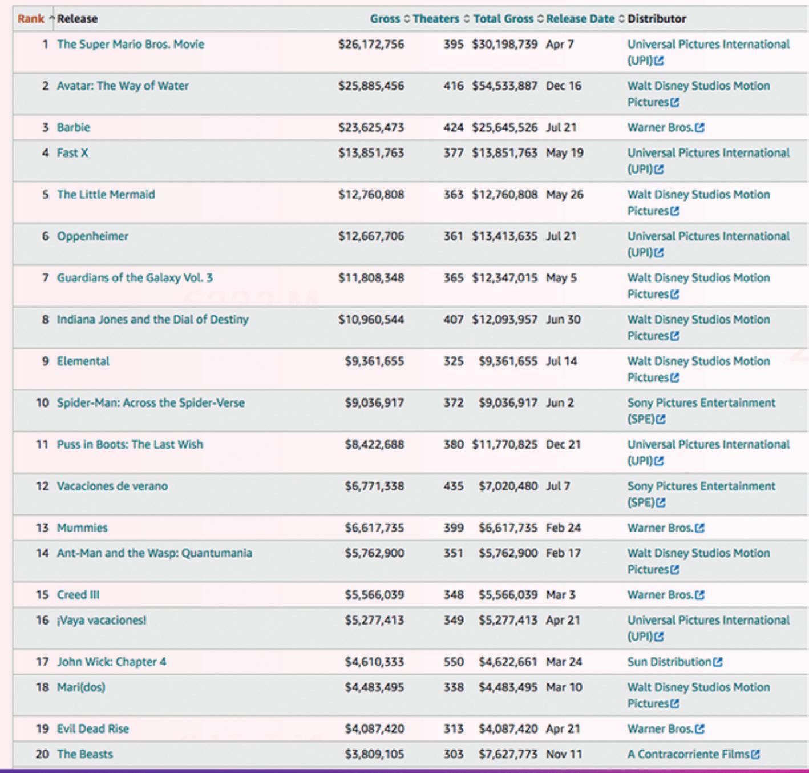Screen dimensions: 809x773
Task: Click external link icon beside Sun Distribution
Action: (x=718, y=662)
